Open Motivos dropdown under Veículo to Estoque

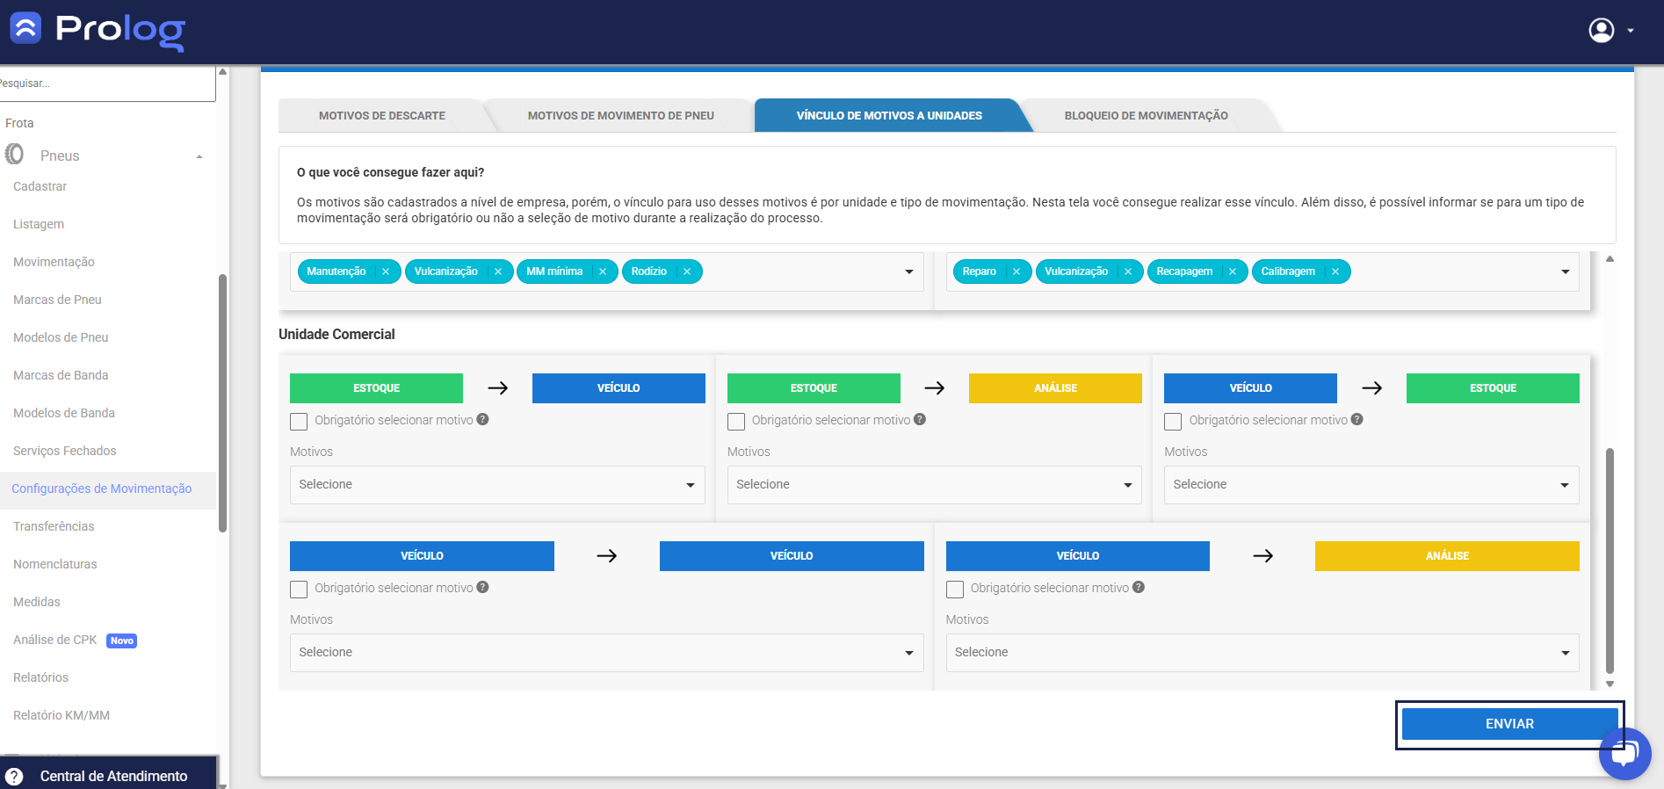pos(1371,485)
